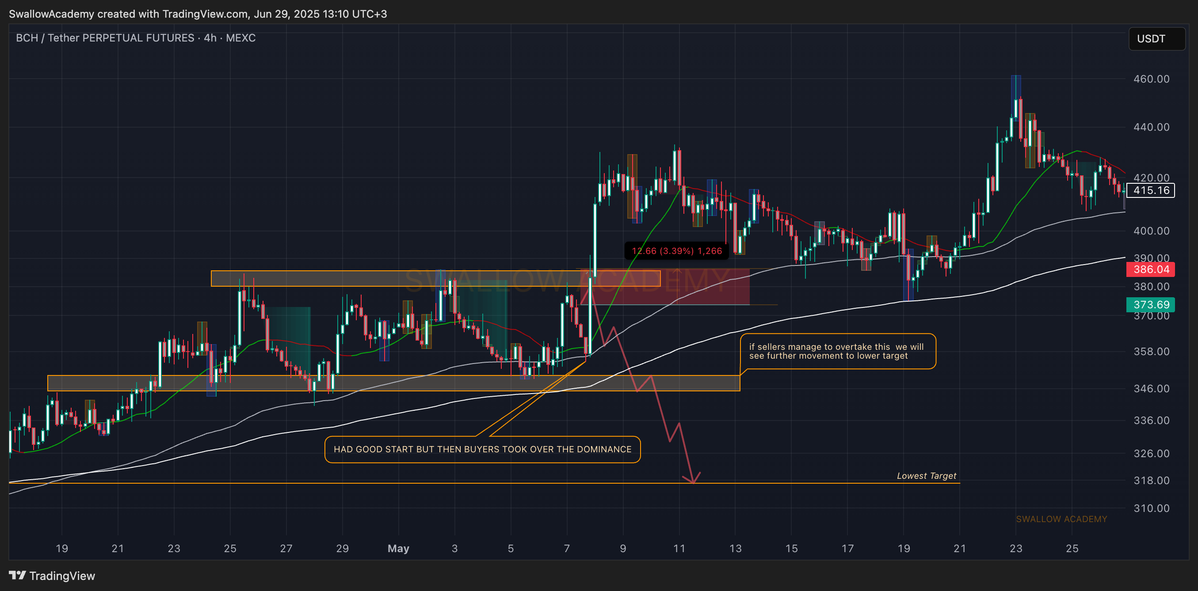Click the chart title BCH / Tether PERPETUAL FUTURES
Screen dimensions: 1198x591
pos(136,38)
